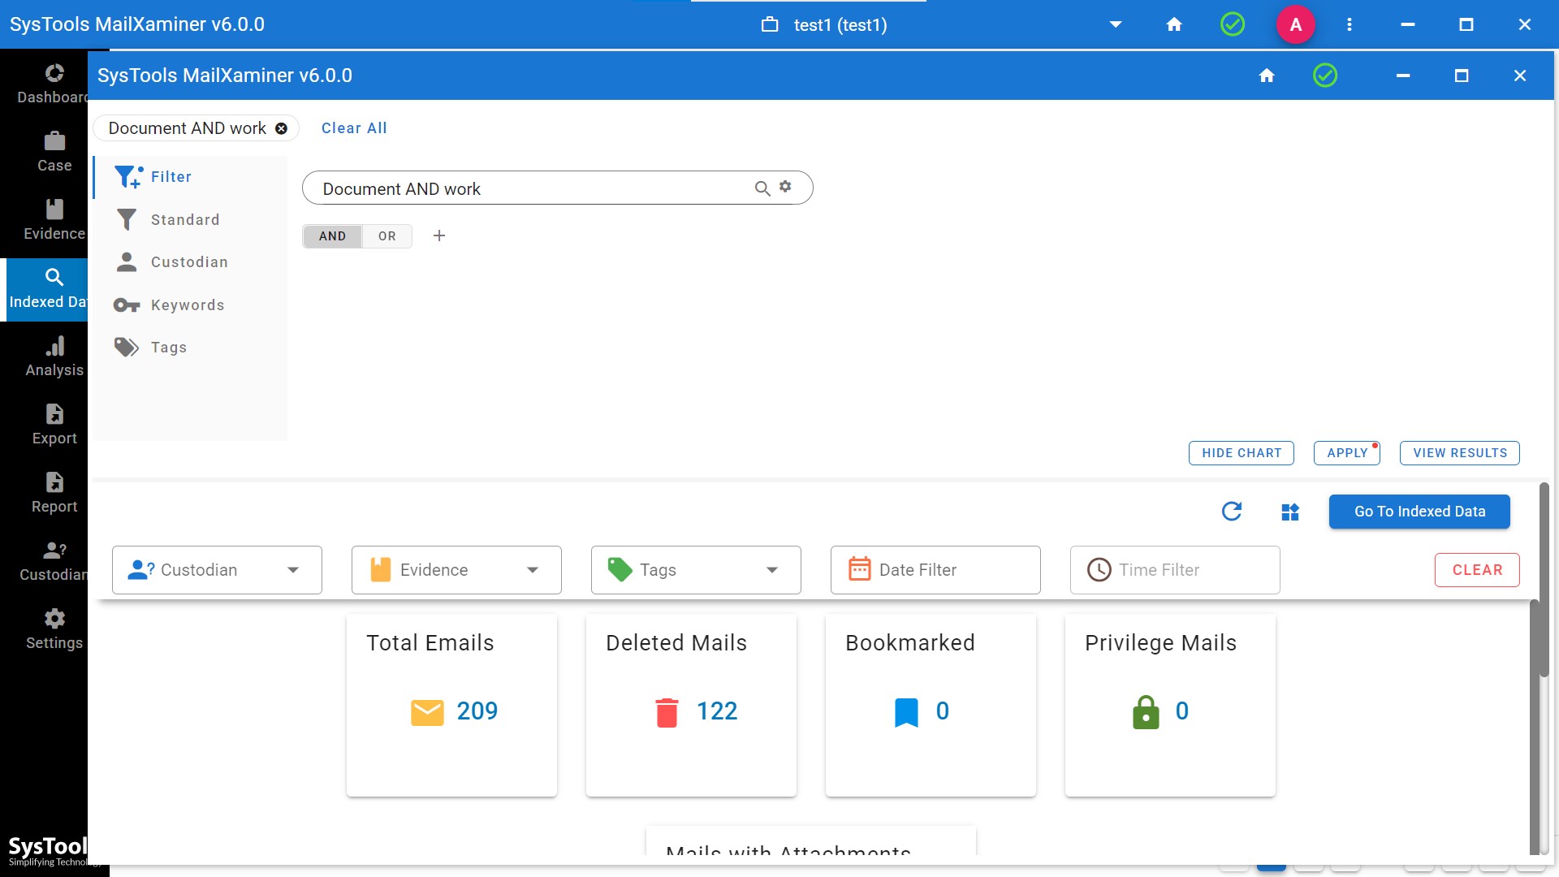The height and width of the screenshot is (877, 1559).
Task: Open the Dashboard sidebar icon
Action: click(x=54, y=73)
